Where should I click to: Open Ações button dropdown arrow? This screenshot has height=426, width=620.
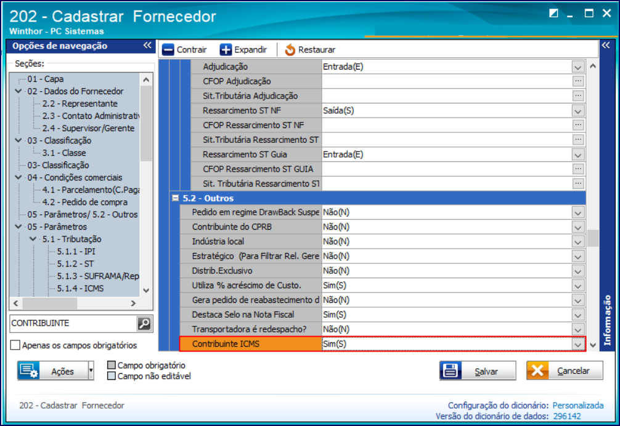point(91,371)
